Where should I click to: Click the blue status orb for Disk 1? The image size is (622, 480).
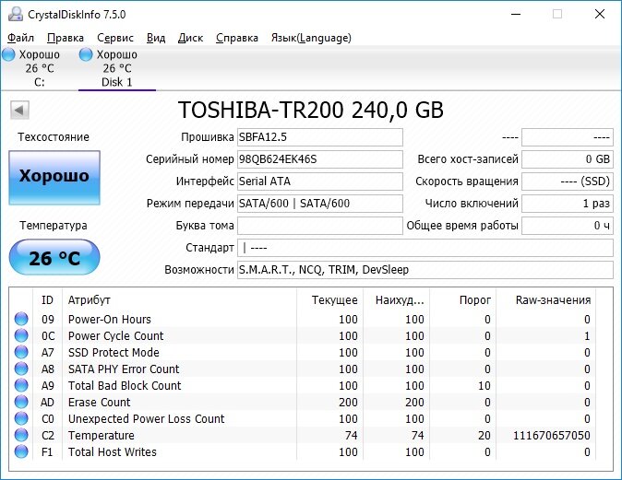pyautogui.click(x=86, y=54)
